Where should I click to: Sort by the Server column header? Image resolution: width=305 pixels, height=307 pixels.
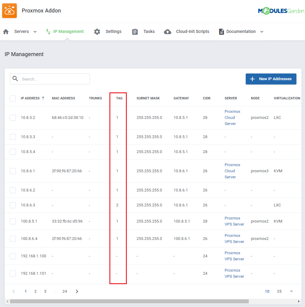[231, 98]
